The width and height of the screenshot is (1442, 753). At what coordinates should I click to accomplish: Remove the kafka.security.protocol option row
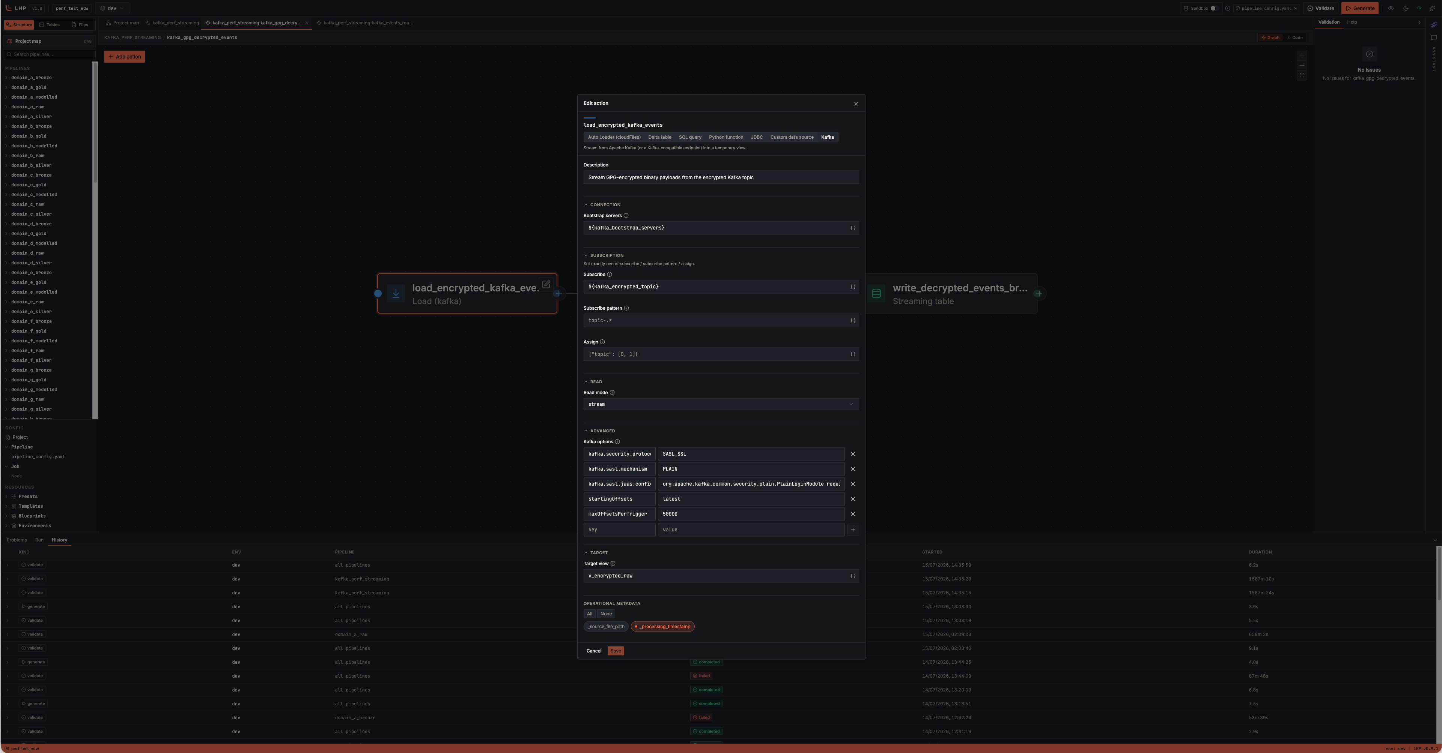852,454
